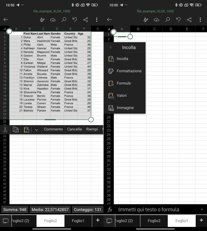Select Formattazione paste option
The image size is (207, 231).
tap(125, 71)
